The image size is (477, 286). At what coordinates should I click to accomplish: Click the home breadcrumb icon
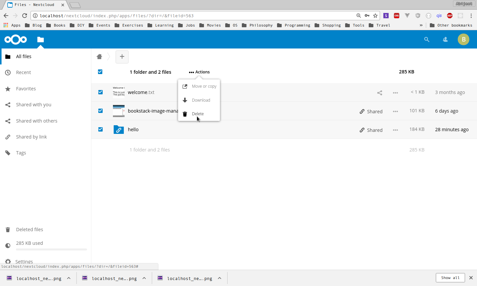click(99, 56)
